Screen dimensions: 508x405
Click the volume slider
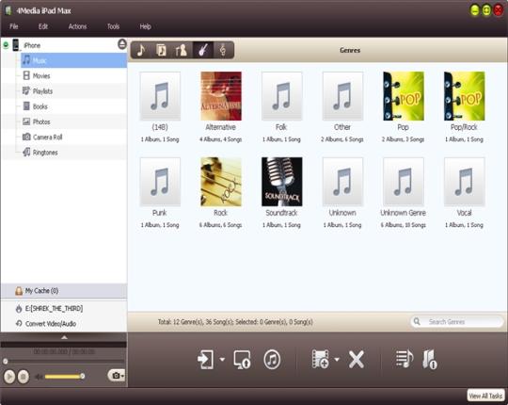click(65, 377)
